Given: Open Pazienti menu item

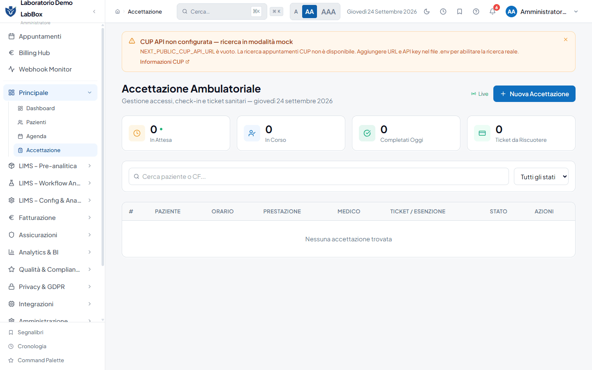Looking at the screenshot, I should coord(55,122).
